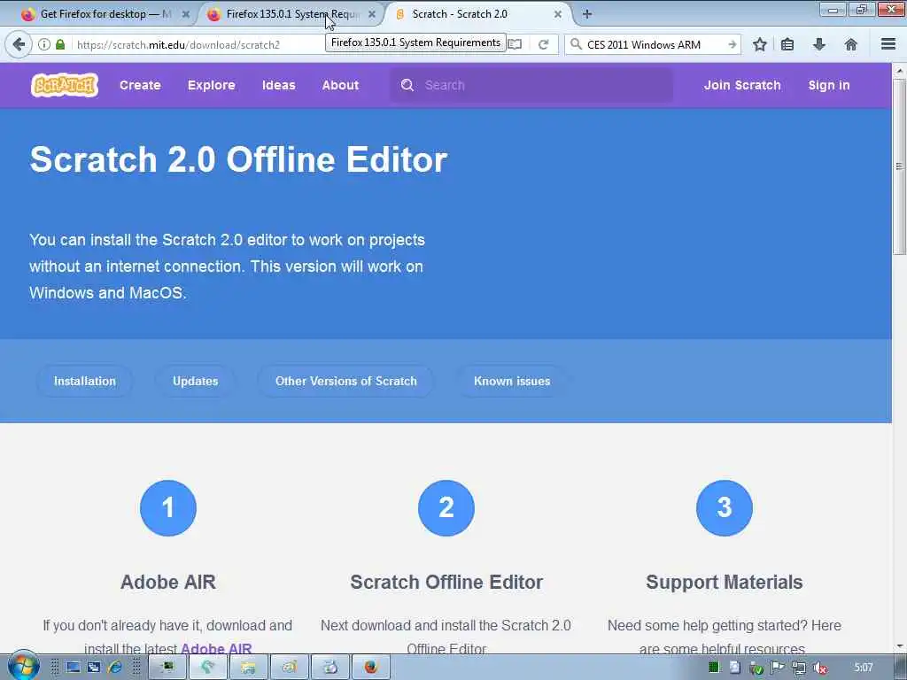This screenshot has height=680, width=907.
Task: Open the Firefox downloads arrow
Action: pos(818,44)
